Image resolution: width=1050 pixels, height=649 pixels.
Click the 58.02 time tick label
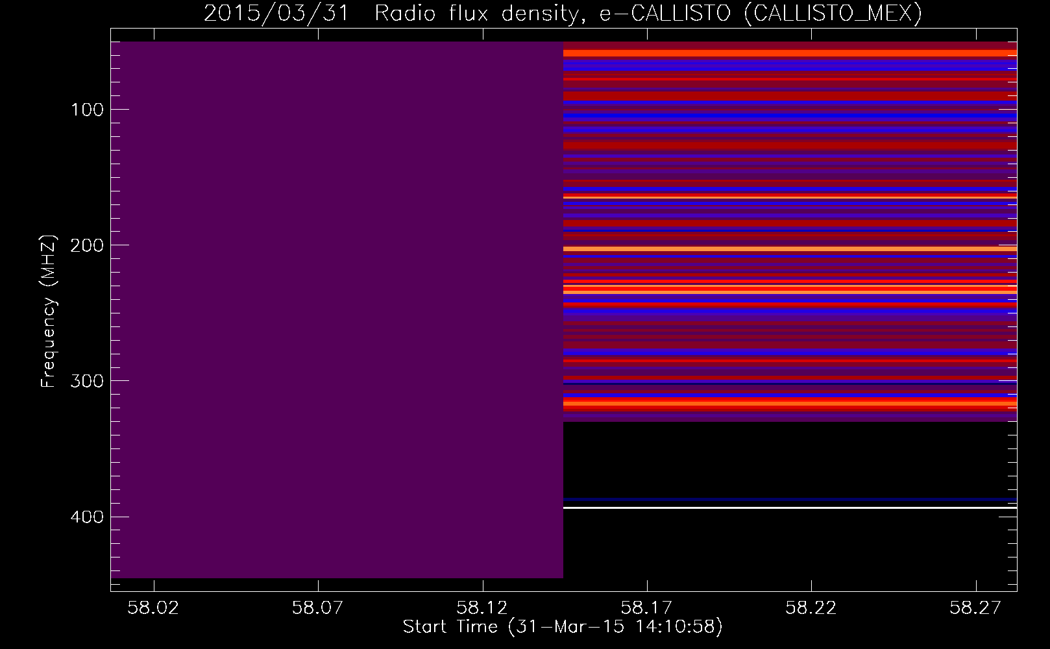(x=153, y=608)
